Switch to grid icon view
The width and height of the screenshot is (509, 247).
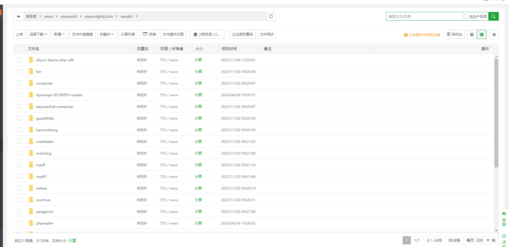[472, 34]
